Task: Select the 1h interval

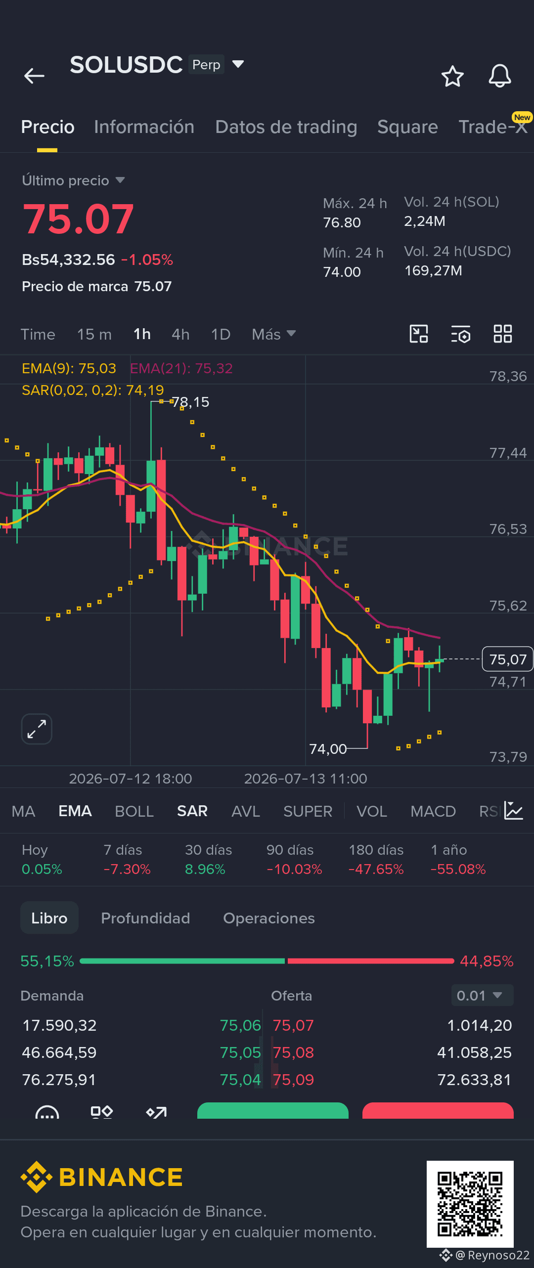Action: [x=142, y=334]
